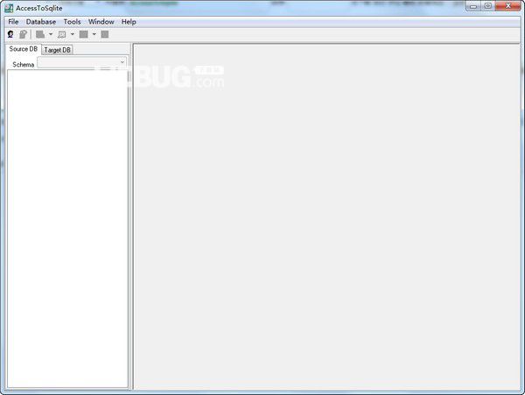Minimize the AccessToSqlite window
The height and width of the screenshot is (395, 525).
tap(473, 6)
